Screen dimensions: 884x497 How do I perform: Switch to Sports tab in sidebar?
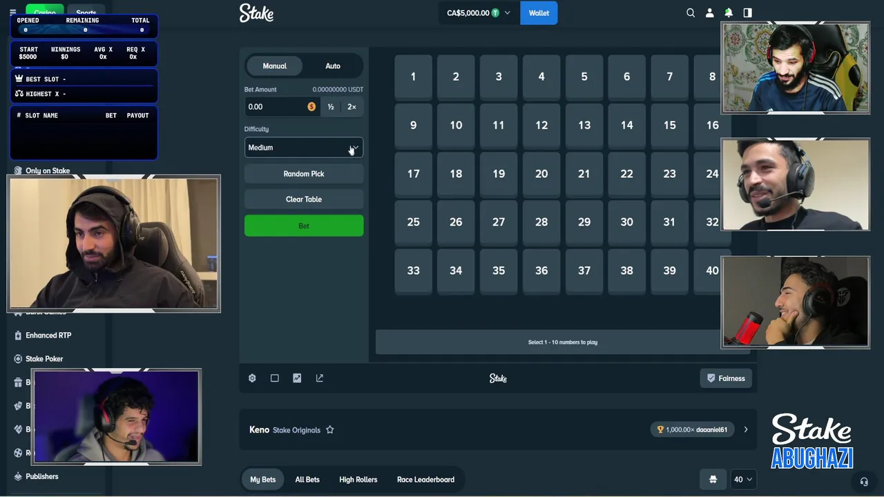pos(86,12)
